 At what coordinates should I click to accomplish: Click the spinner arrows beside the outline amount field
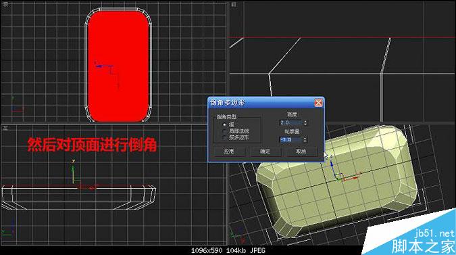[x=305, y=140]
